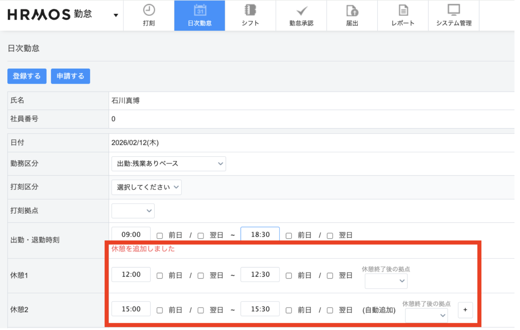Enable 翌日 for 休憩1 start time 12:00
This screenshot has width=520, height=330.
pos(201,276)
